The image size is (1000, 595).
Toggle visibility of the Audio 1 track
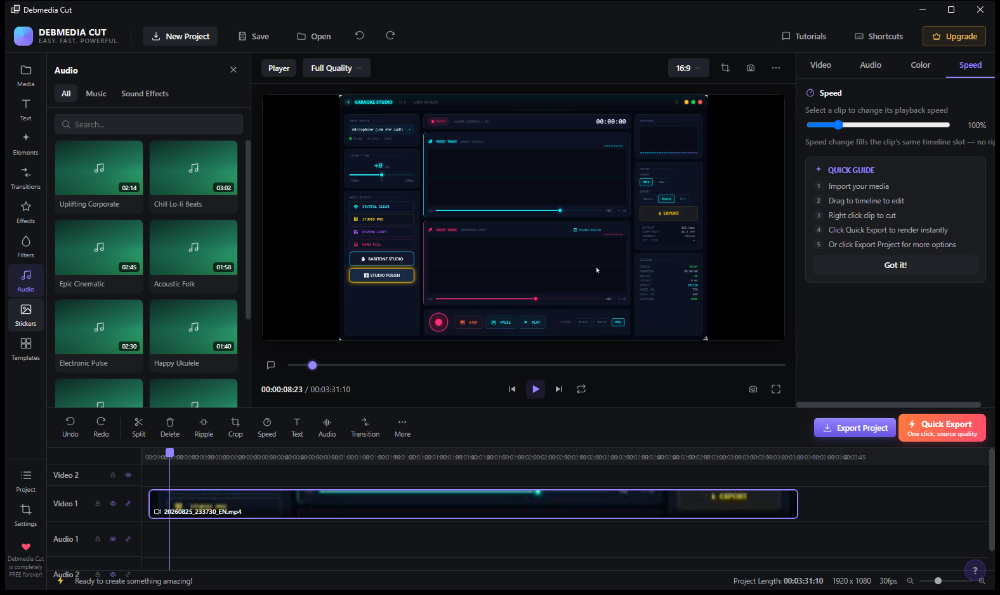[x=113, y=539]
